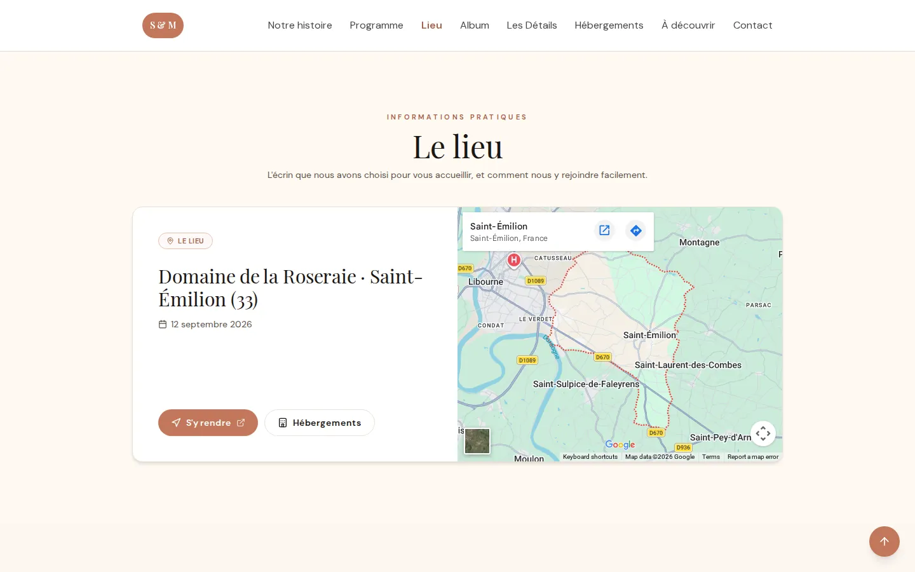Click the Google logo on the map
The height and width of the screenshot is (572, 915).
[620, 444]
